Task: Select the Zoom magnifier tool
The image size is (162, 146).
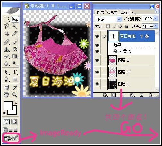Action: (x=14, y=95)
